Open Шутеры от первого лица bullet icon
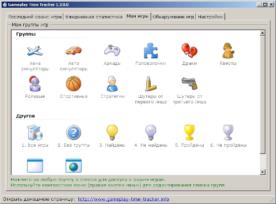This screenshot has width=276, height=204. [x=151, y=84]
